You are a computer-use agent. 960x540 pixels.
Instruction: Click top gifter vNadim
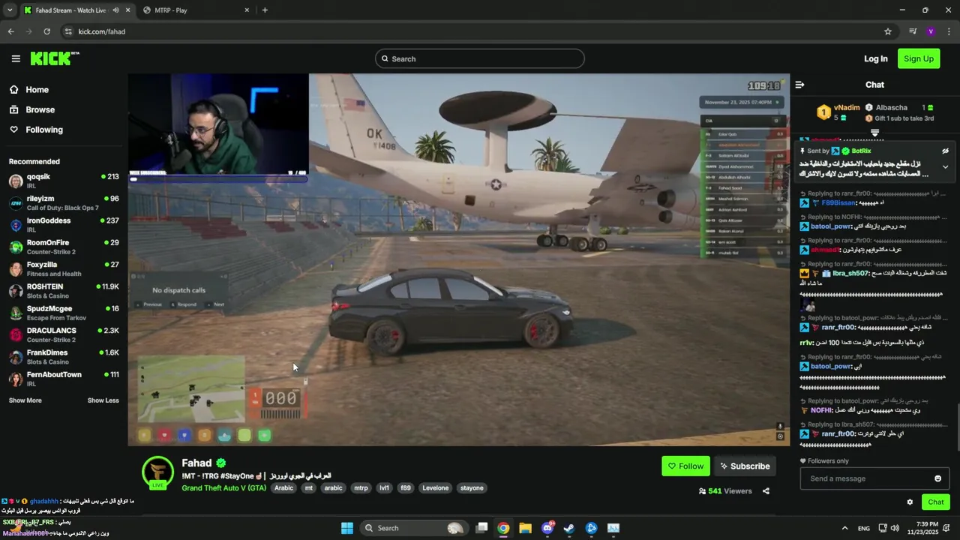click(x=847, y=107)
